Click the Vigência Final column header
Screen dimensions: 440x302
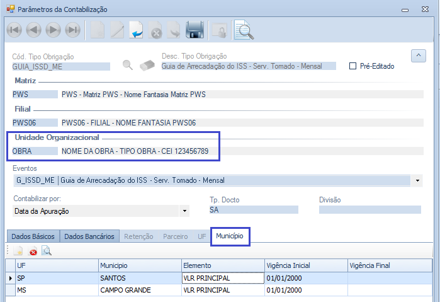coord(390,265)
